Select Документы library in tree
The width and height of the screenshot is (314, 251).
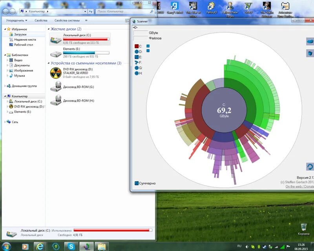click(x=22, y=65)
